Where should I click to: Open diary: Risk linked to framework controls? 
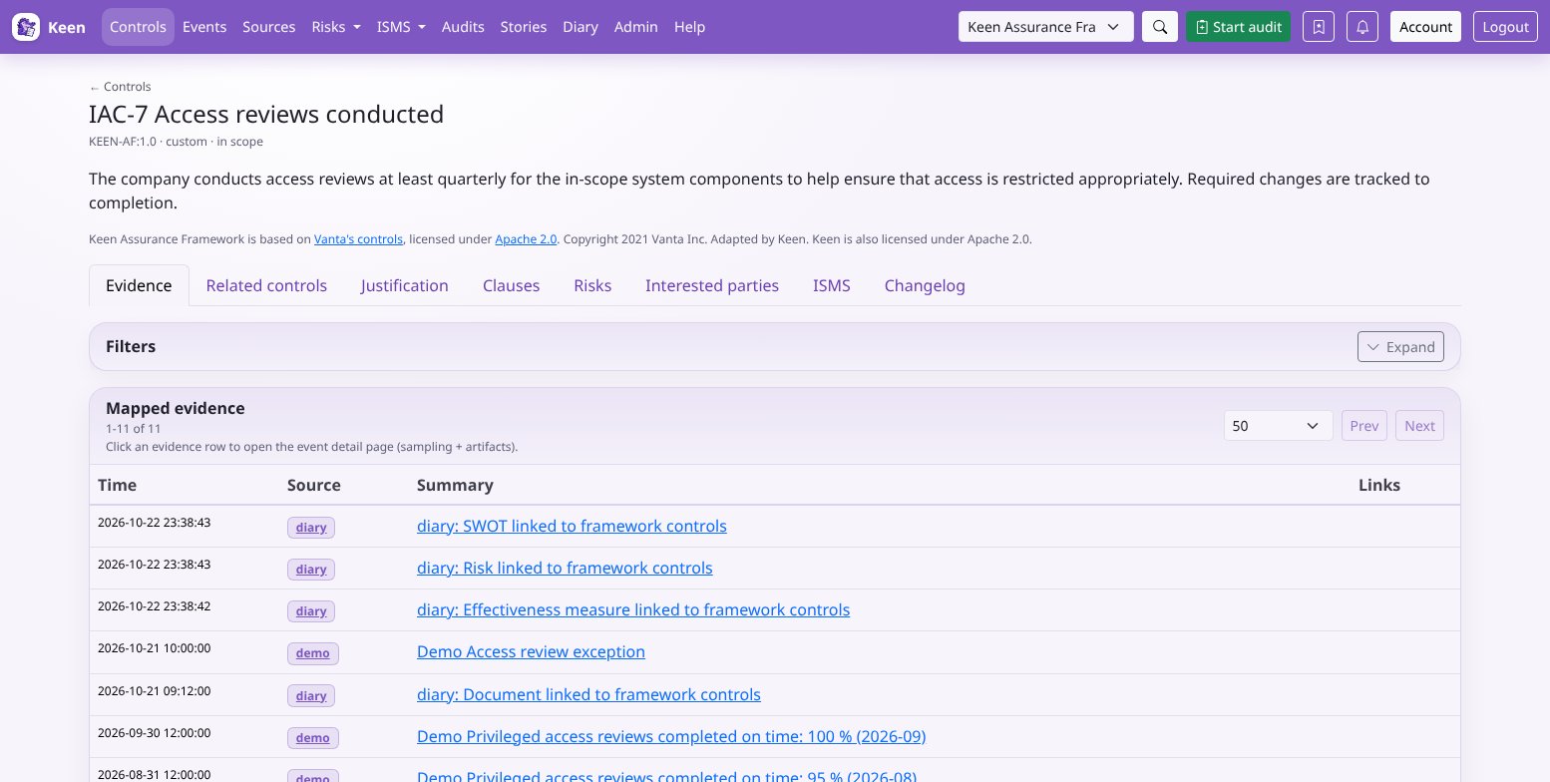(x=565, y=568)
